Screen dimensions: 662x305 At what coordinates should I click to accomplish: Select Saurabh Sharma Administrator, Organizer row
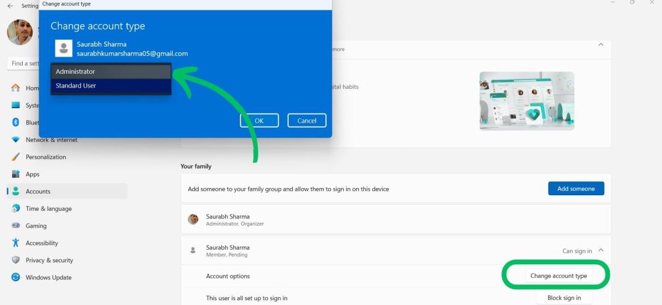coord(396,219)
